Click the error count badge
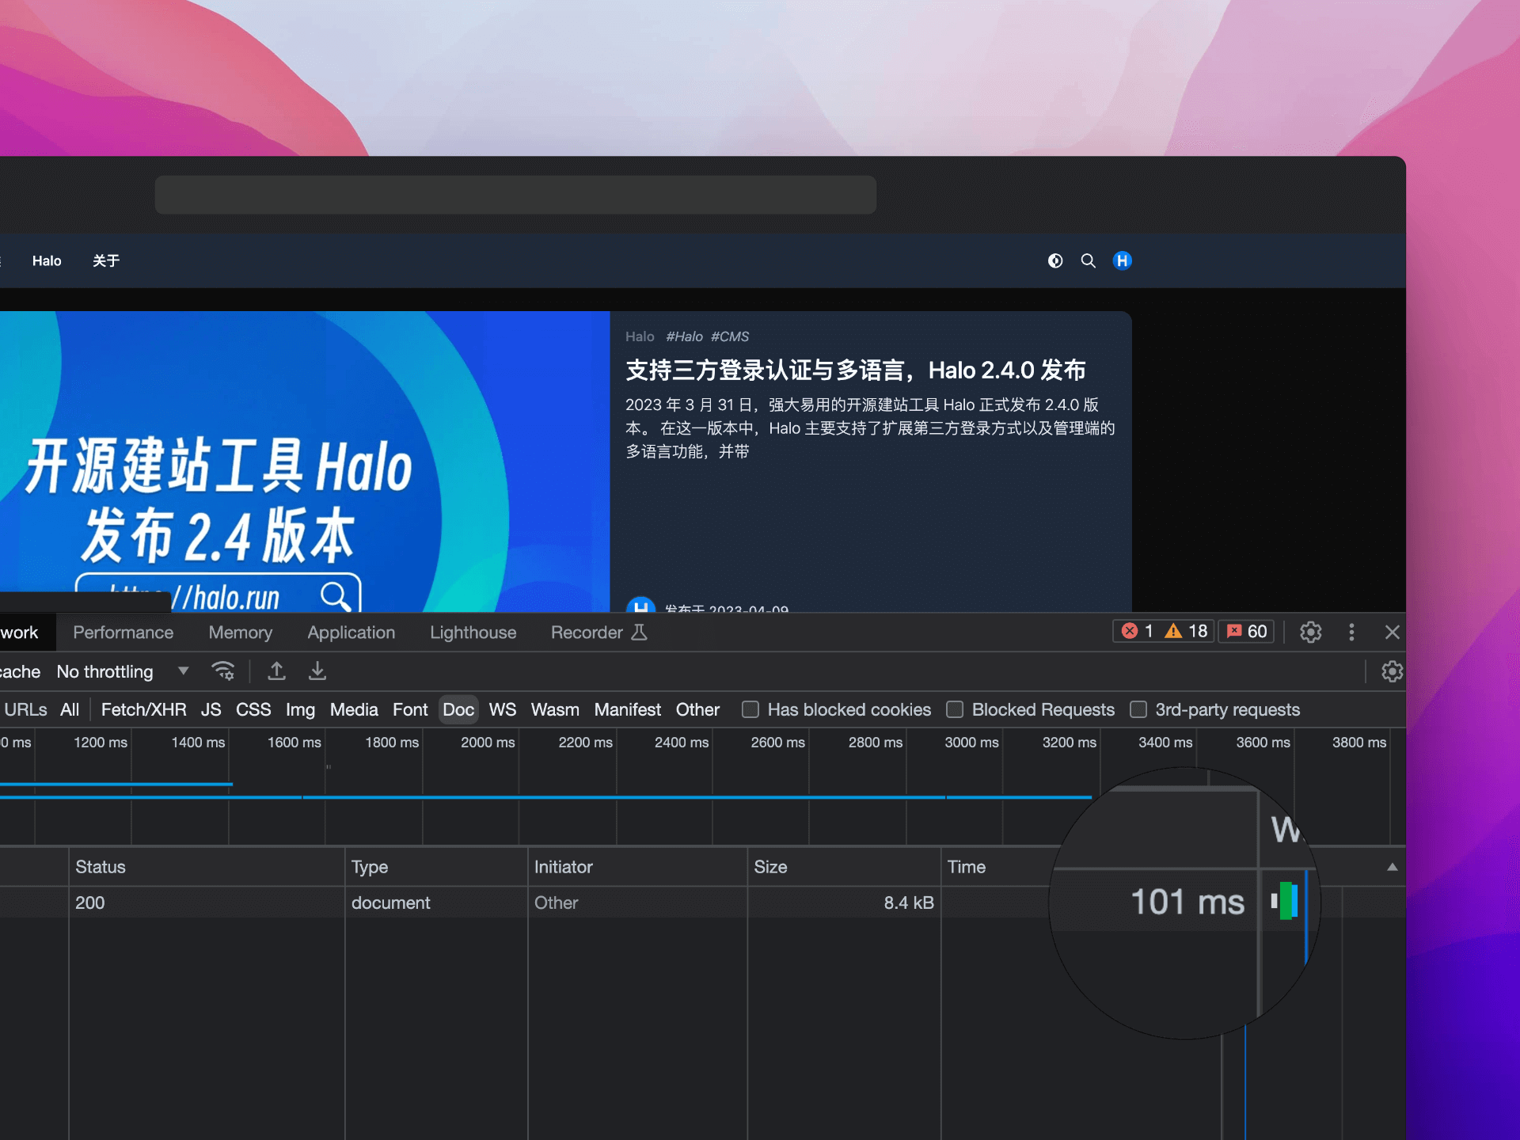This screenshot has height=1140, width=1520. 1138,631
